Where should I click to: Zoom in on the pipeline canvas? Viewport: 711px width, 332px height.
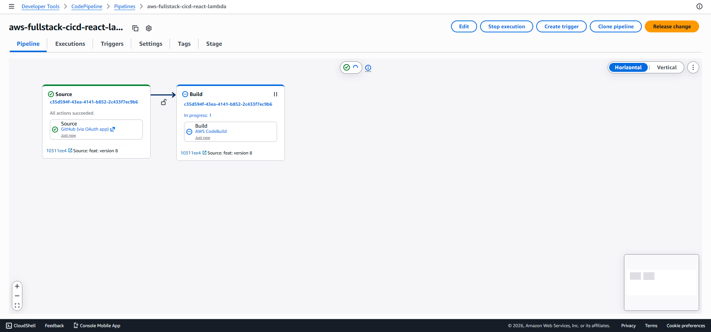click(17, 286)
